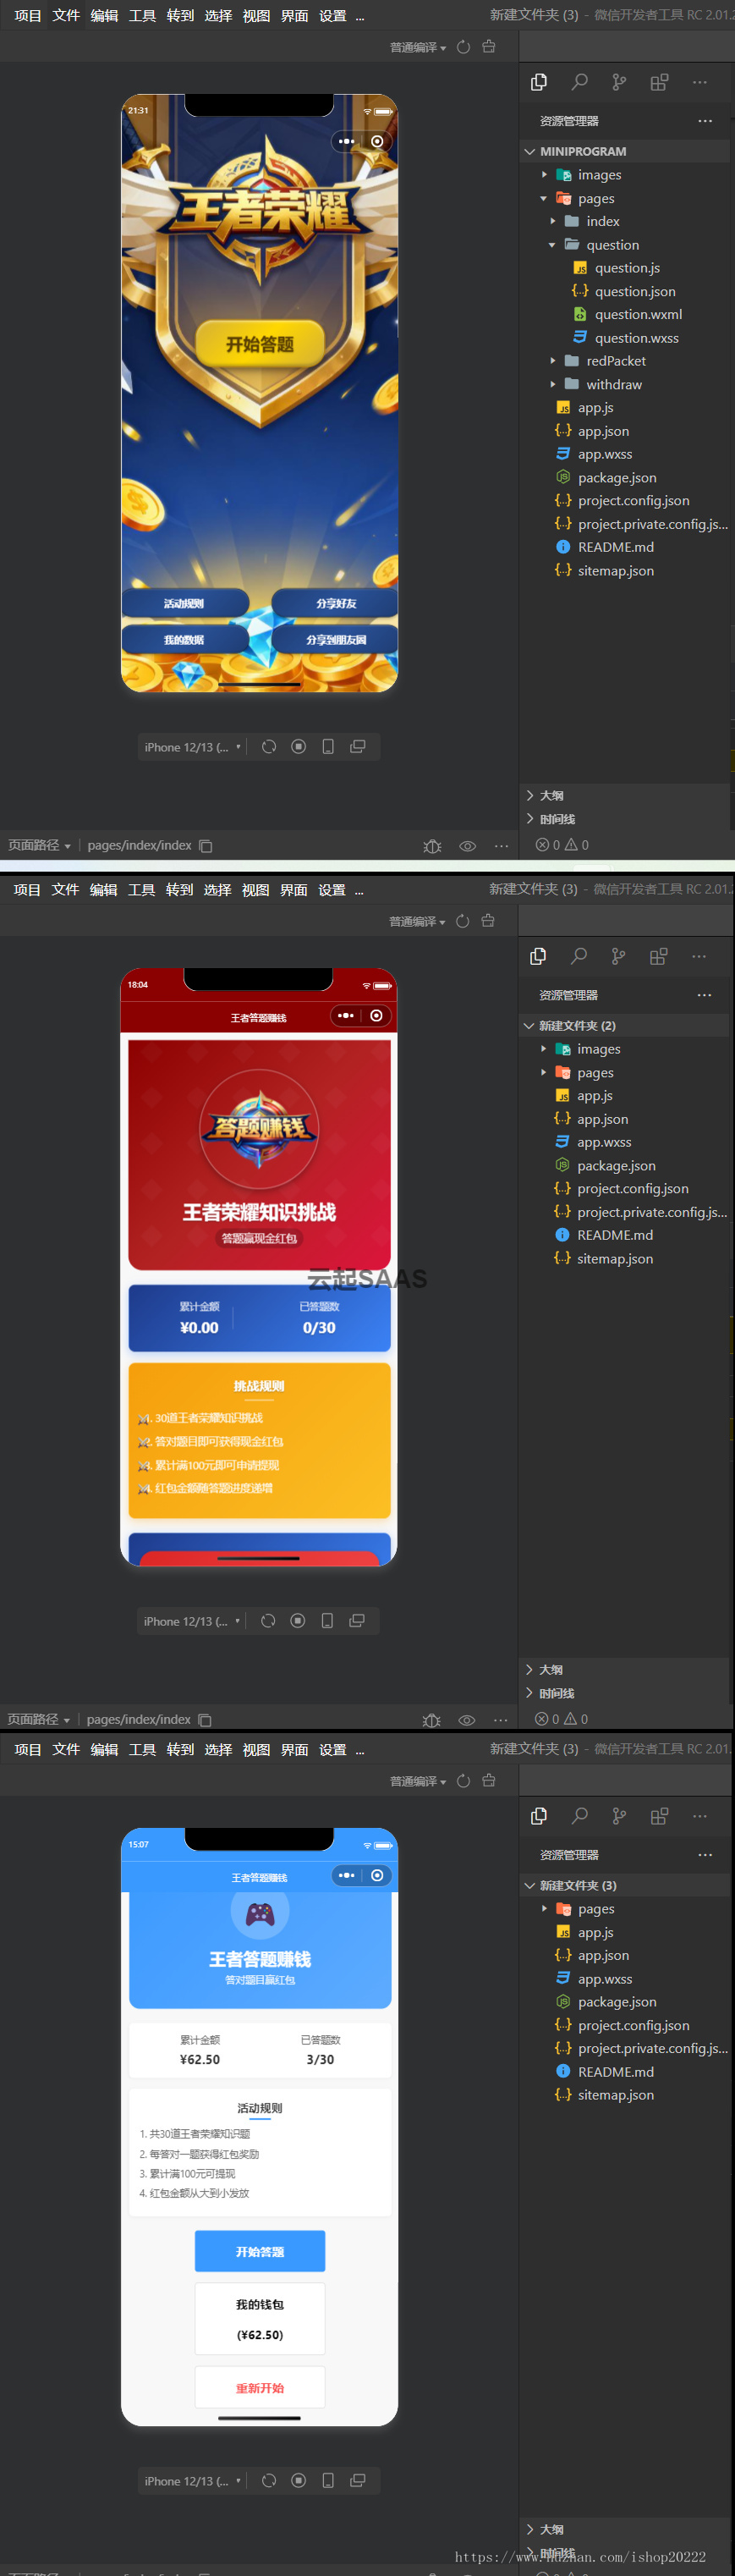Tap the red 重新开始 button

coord(260,2388)
